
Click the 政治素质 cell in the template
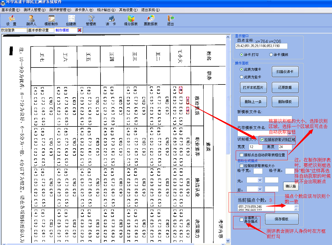[x=197, y=105]
